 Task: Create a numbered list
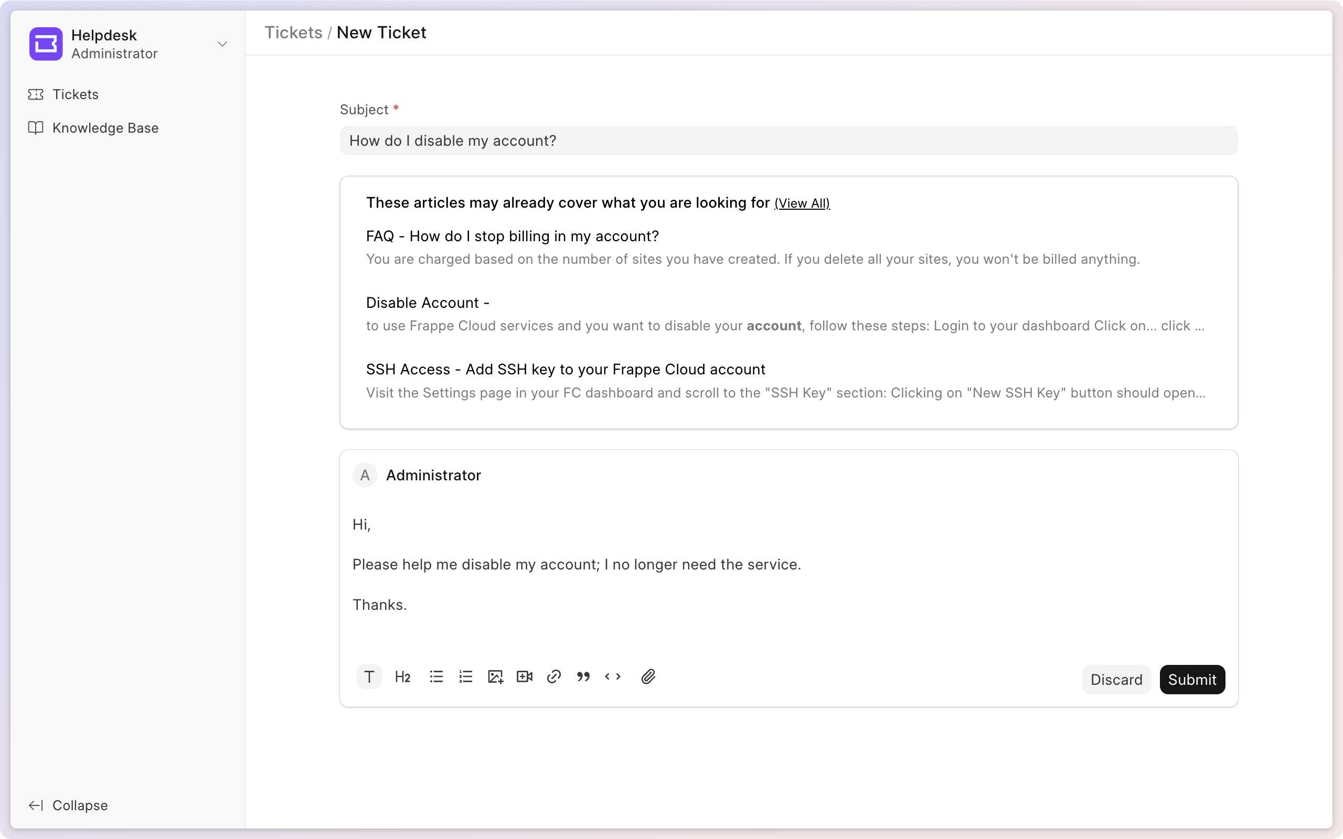coord(465,676)
